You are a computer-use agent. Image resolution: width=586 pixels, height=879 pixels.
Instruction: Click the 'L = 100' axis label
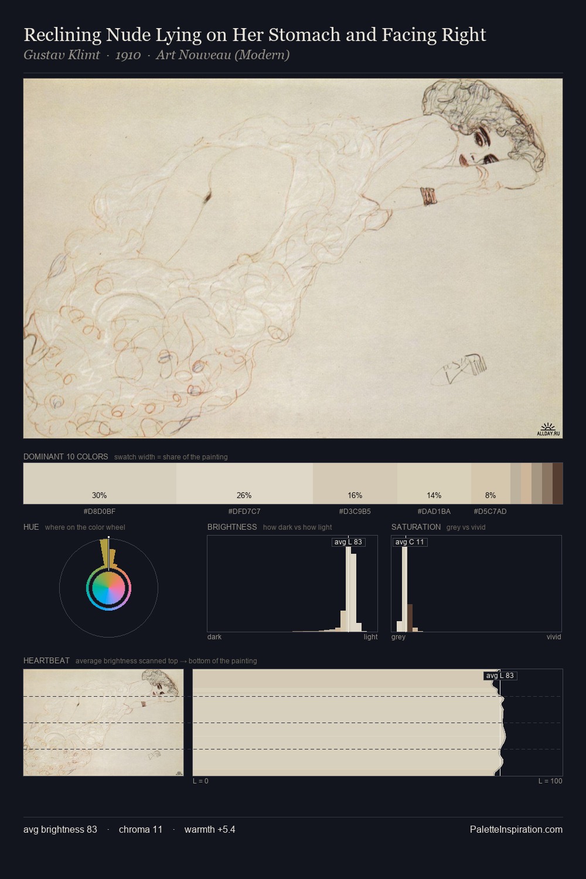coord(550,781)
